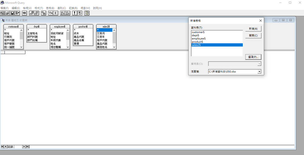This screenshot has height=155, width=304.
Task: Go to the previous record button
Action: coord(5,147)
